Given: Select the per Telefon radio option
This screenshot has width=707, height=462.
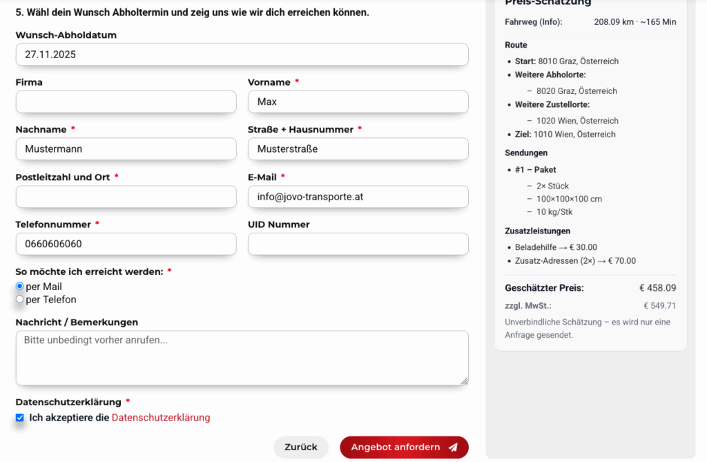Looking at the screenshot, I should coord(20,300).
